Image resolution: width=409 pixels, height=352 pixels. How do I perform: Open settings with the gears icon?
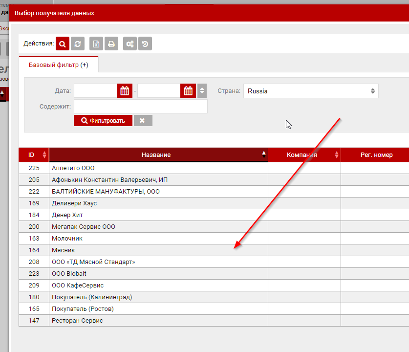(x=130, y=44)
